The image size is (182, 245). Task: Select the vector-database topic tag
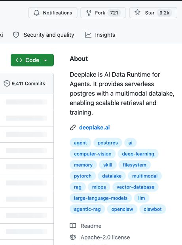pos(135,187)
